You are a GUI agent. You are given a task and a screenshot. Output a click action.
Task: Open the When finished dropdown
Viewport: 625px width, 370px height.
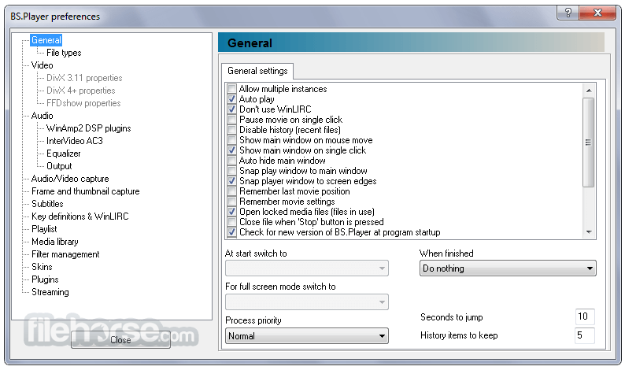click(x=508, y=268)
